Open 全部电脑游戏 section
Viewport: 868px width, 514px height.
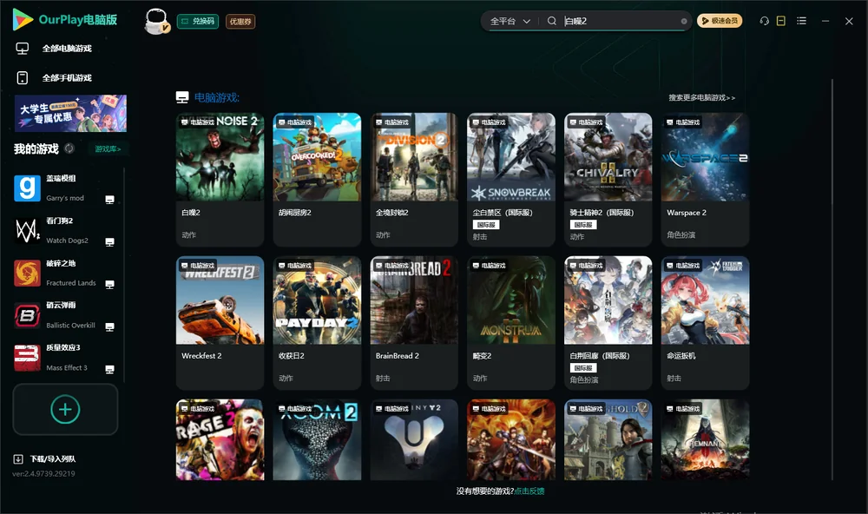pos(67,49)
